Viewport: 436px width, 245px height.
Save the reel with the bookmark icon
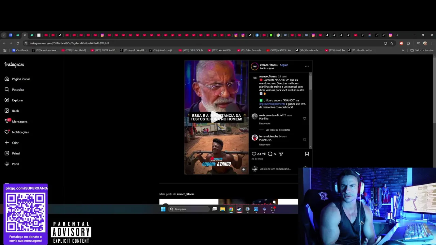[307, 154]
